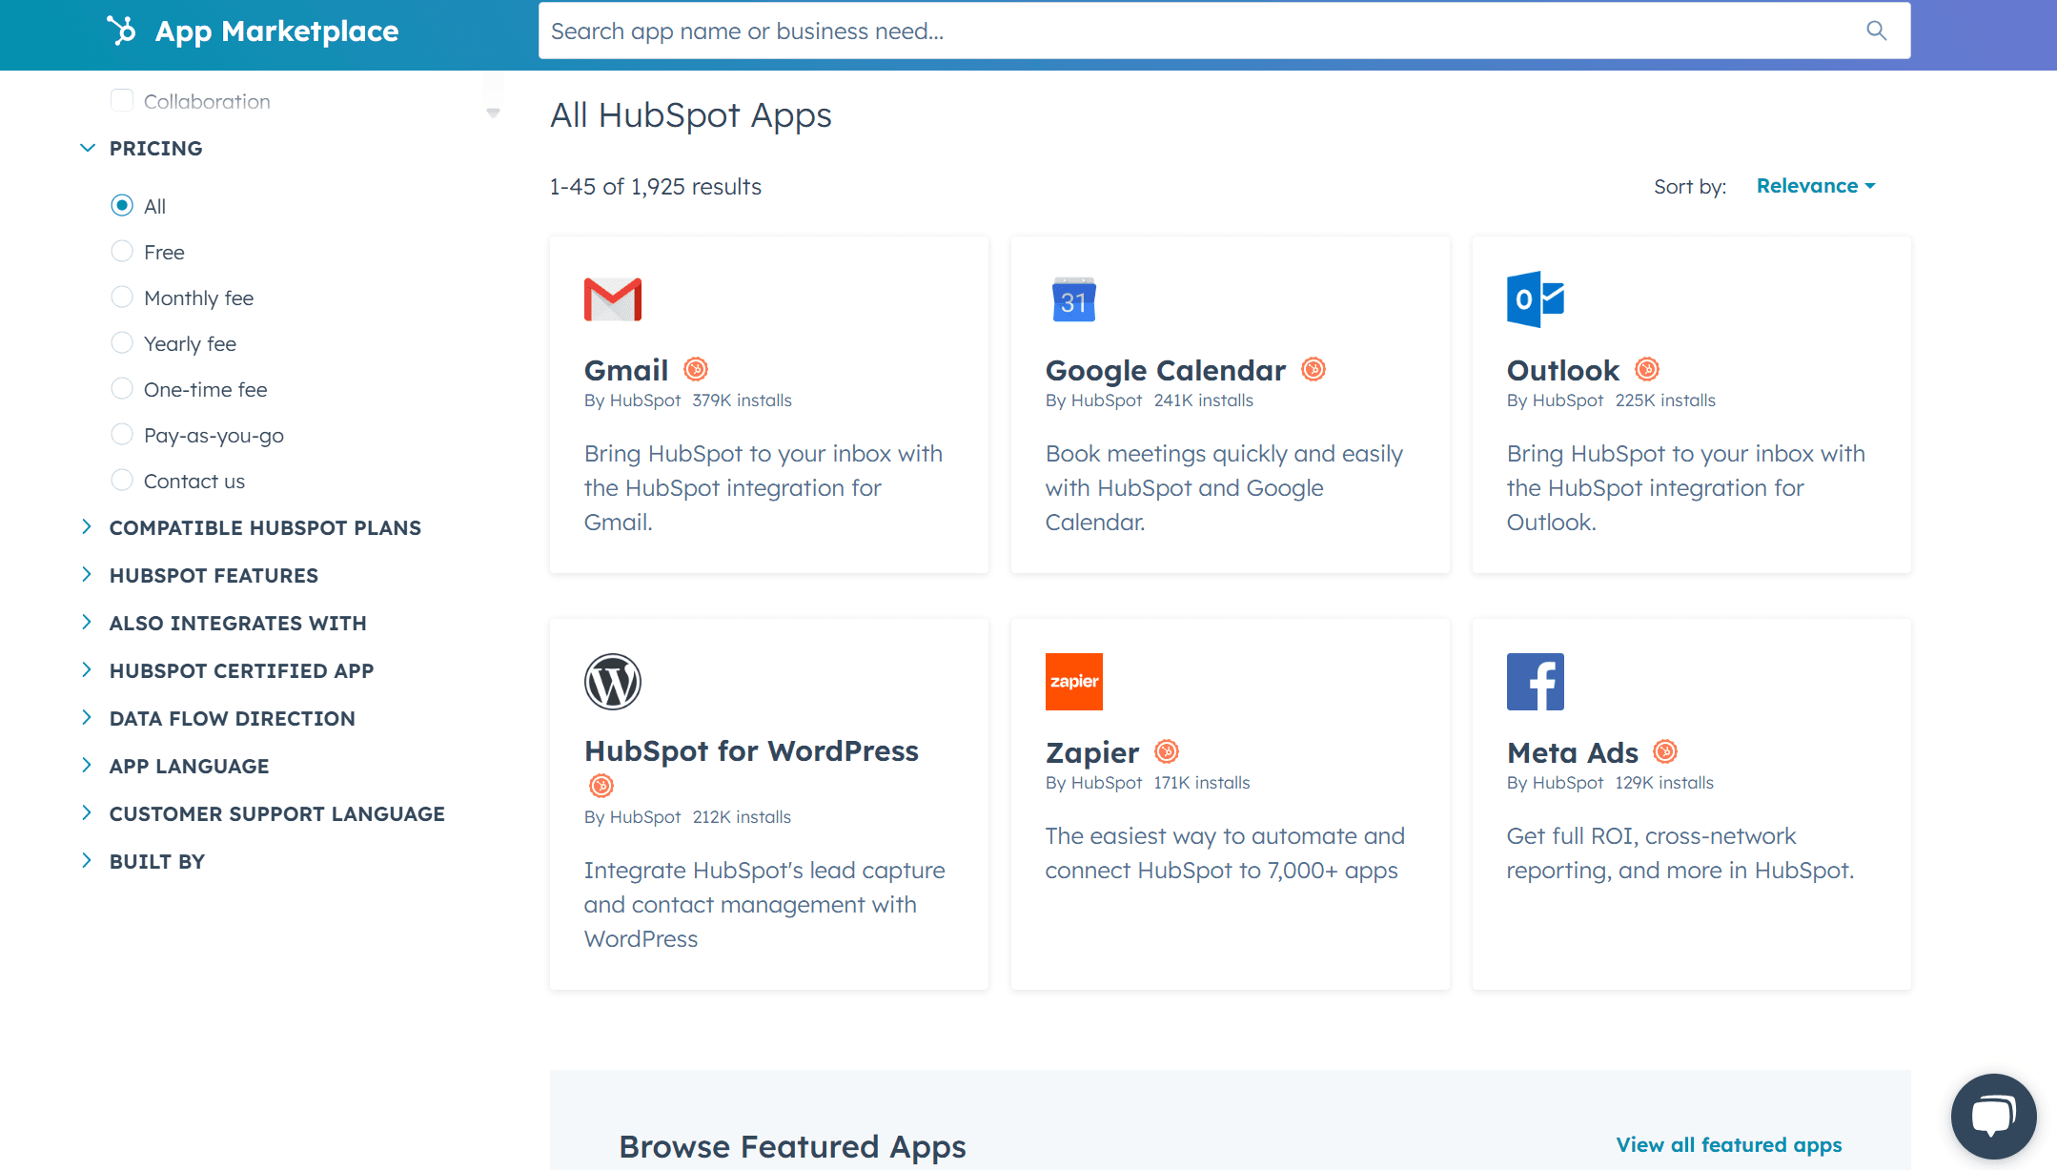
Task: Click certified badge next to Meta Ads
Action: click(x=1665, y=751)
